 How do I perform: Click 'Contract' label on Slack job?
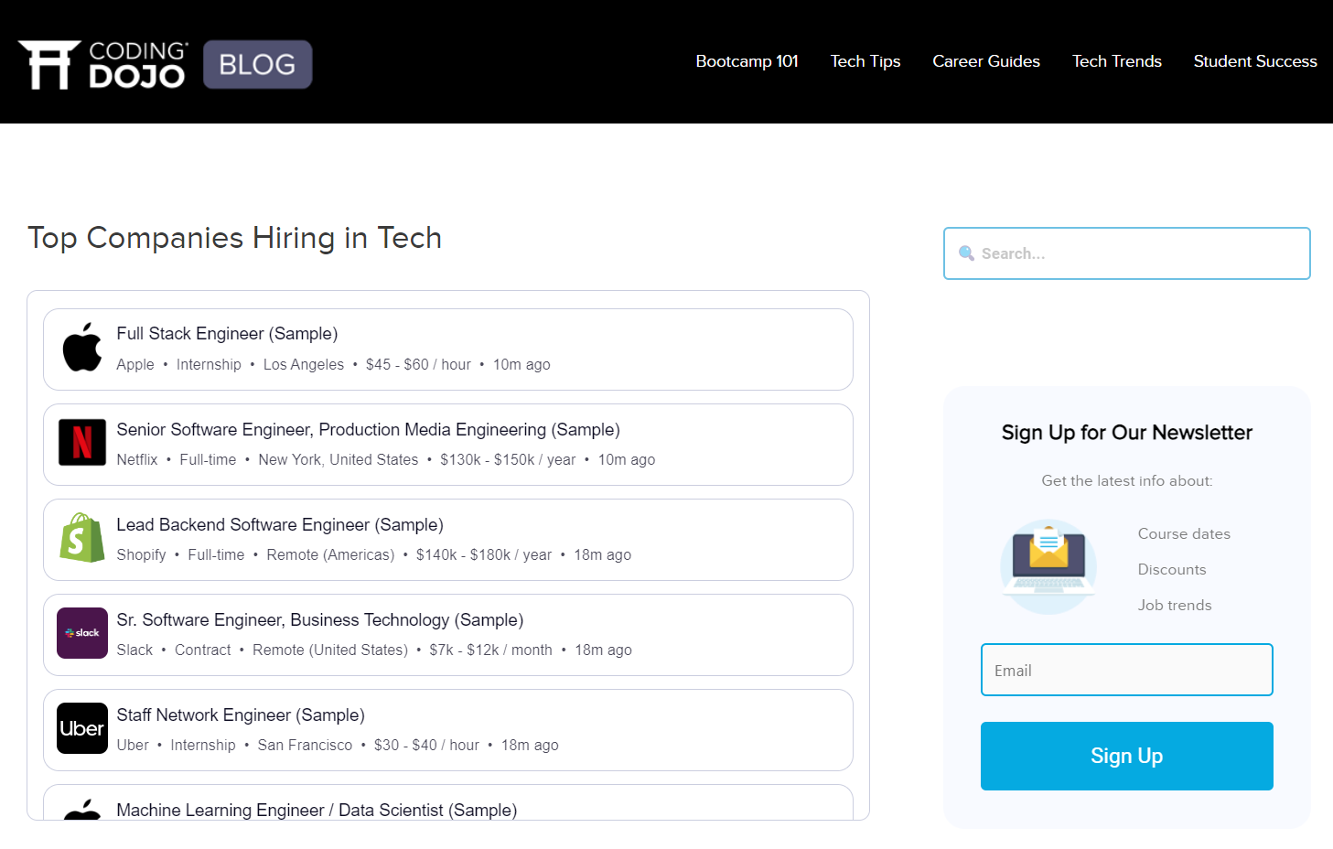coord(203,650)
